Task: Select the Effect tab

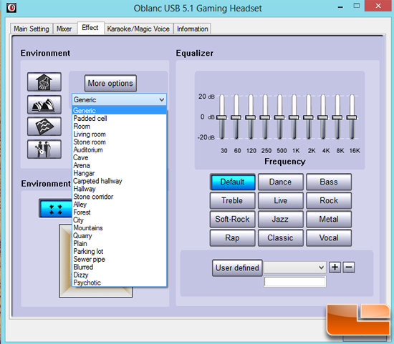Action: pyautogui.click(x=90, y=28)
